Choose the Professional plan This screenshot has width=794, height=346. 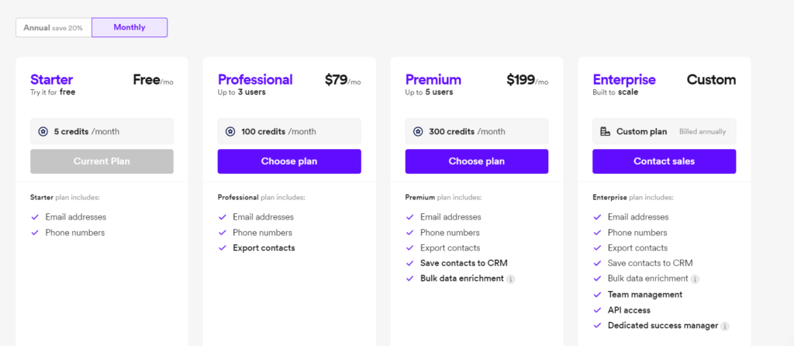pyautogui.click(x=289, y=161)
